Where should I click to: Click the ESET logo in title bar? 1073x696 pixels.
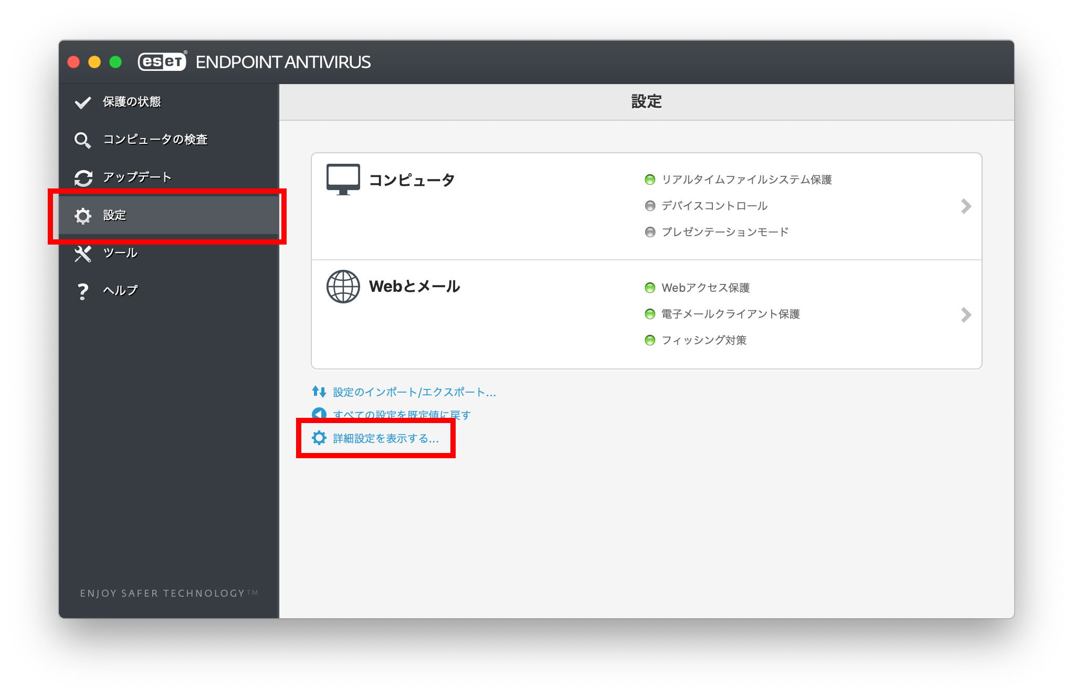(163, 61)
